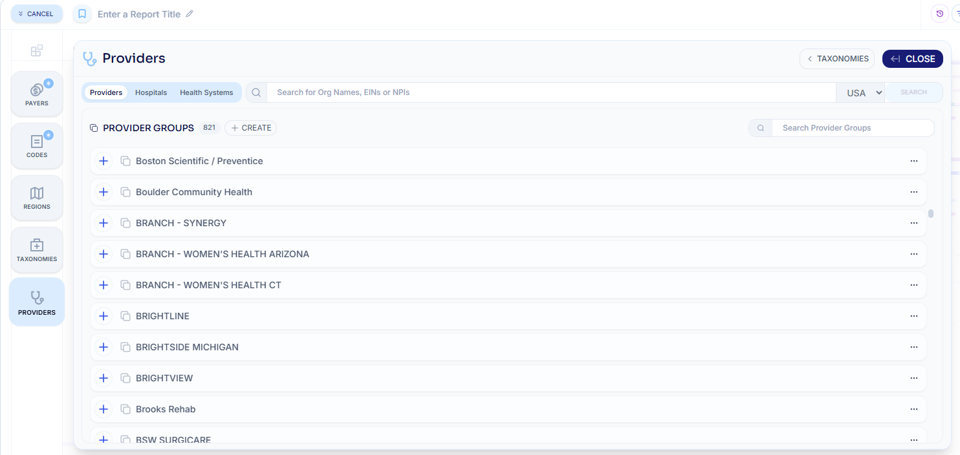The image size is (960, 455).
Task: Select the Providers sidebar section
Action: [x=37, y=302]
